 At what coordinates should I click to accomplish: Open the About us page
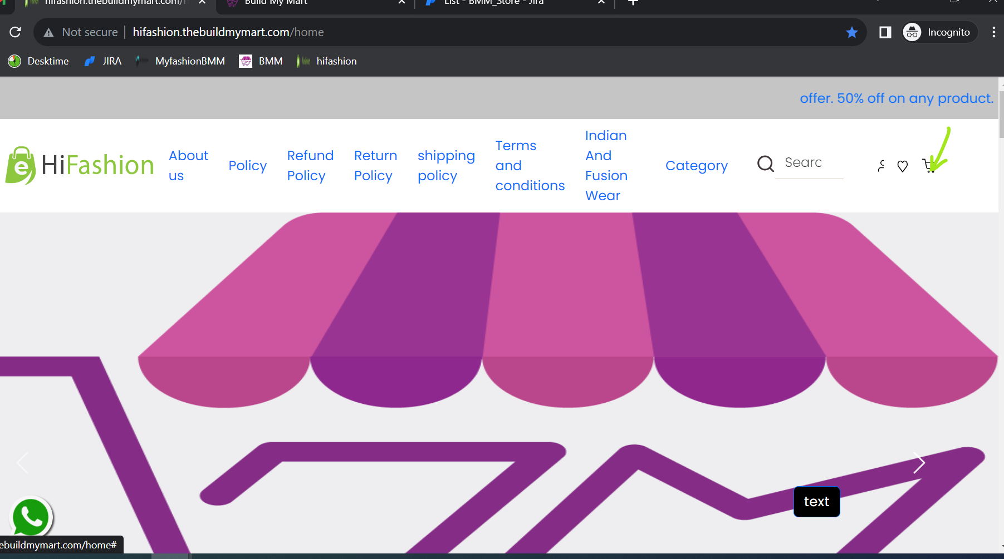[x=188, y=166]
